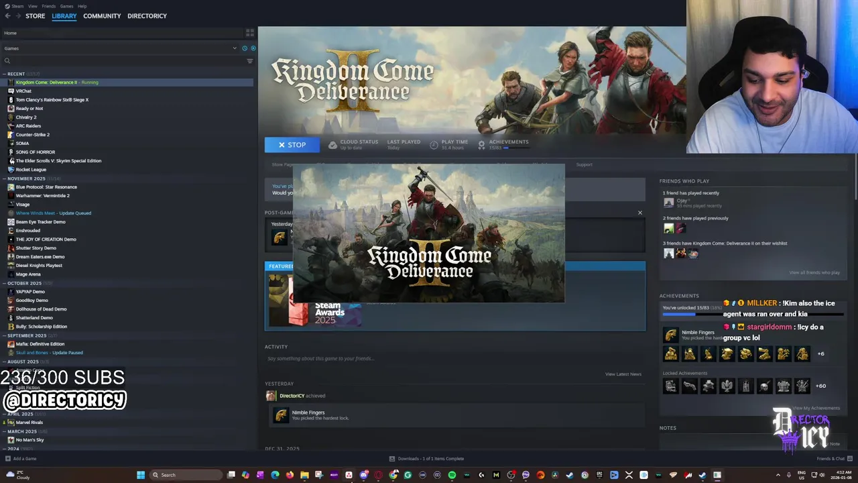Show the +60 more locked achievements
Viewport: 858px width, 483px height.
pos(821,386)
